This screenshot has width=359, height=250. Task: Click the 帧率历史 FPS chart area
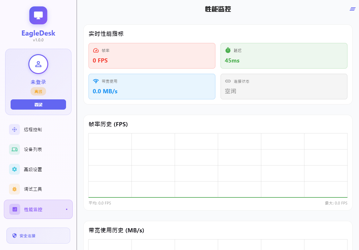pos(218,165)
